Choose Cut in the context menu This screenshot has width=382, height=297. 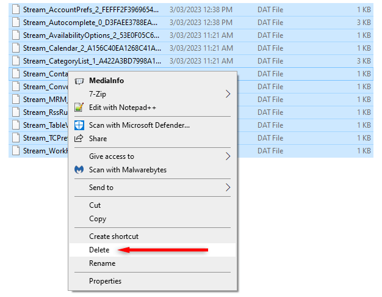point(95,205)
